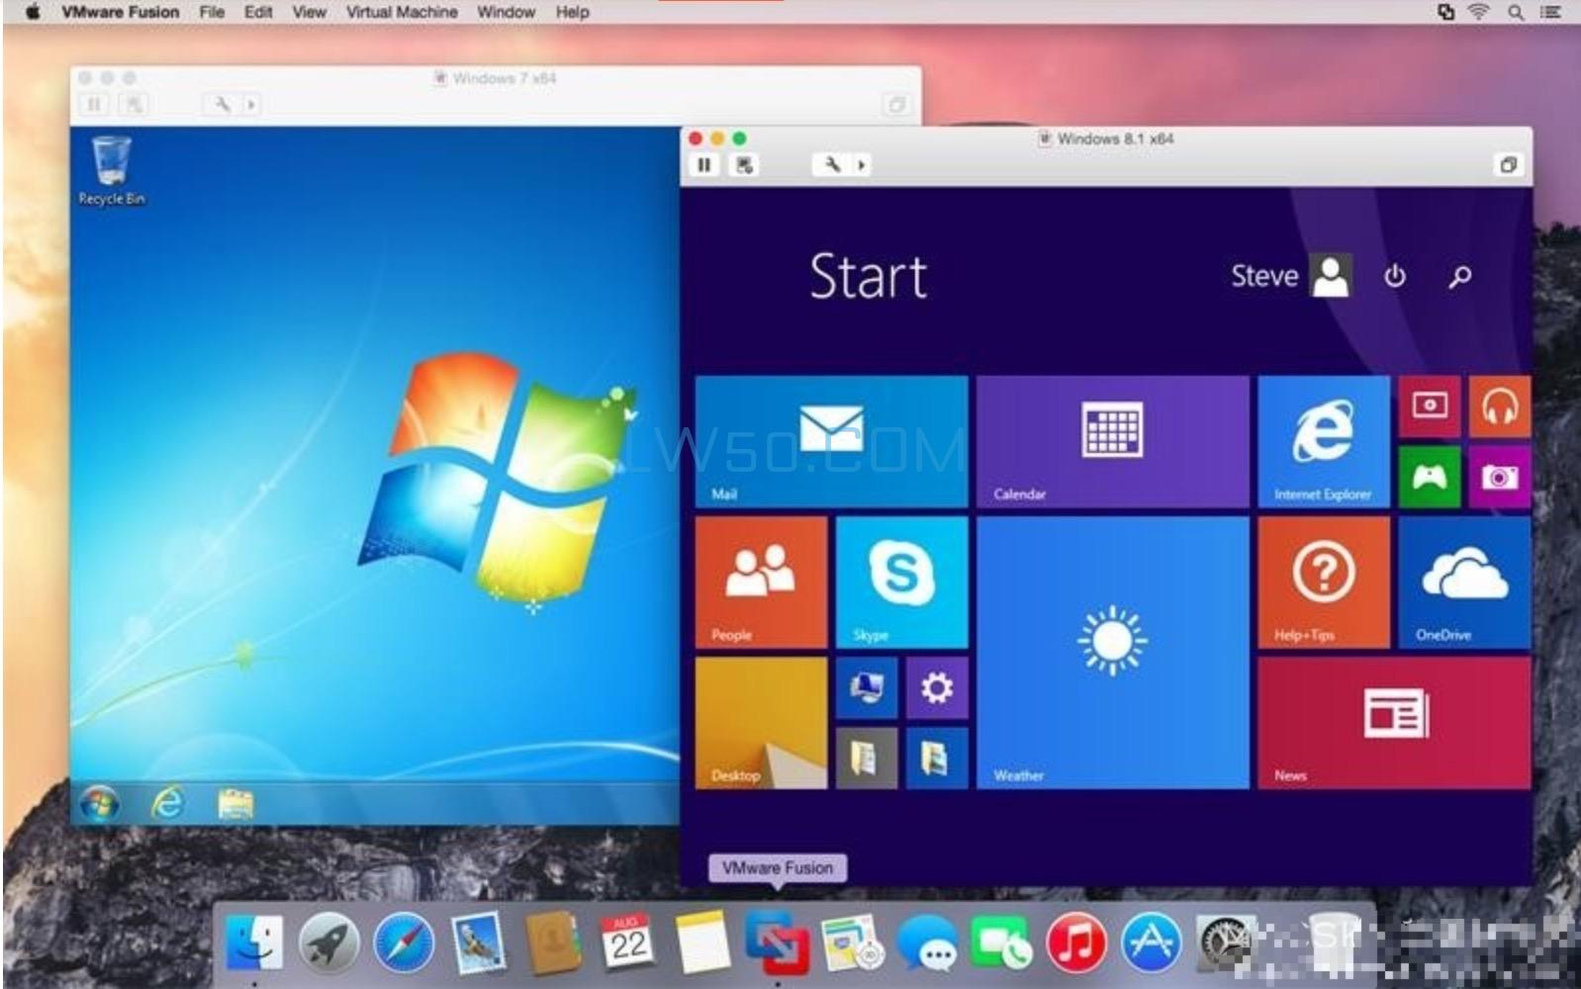Open Spotlight search in menu bar

coord(1515,12)
